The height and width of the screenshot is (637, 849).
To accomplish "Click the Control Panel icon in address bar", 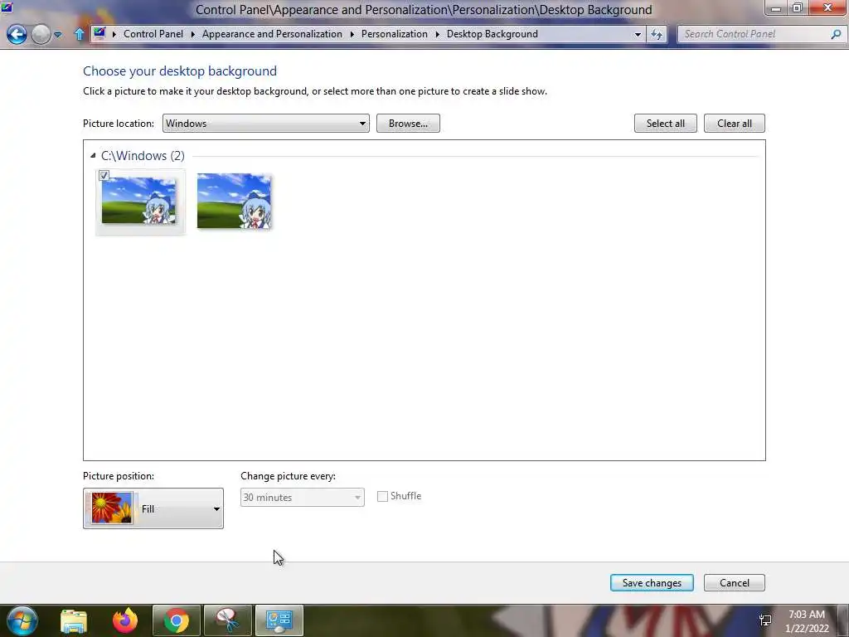I will [x=99, y=33].
